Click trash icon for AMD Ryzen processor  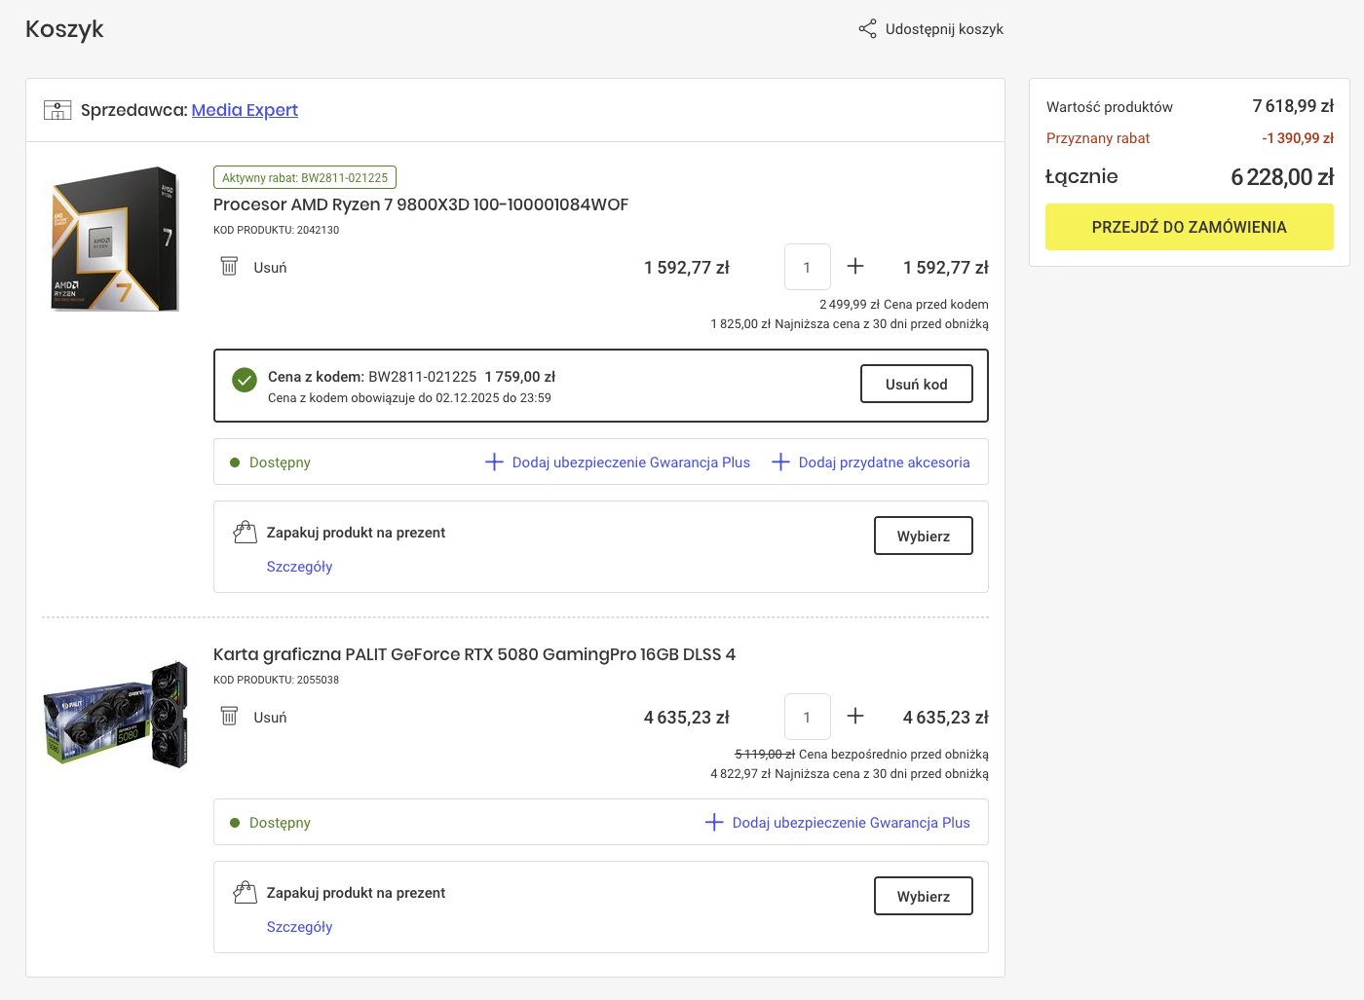click(229, 267)
